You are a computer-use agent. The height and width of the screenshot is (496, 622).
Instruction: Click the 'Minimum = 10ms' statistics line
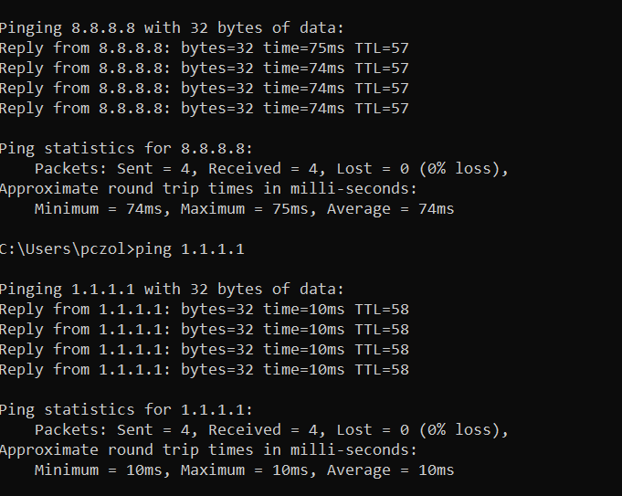[244, 470]
